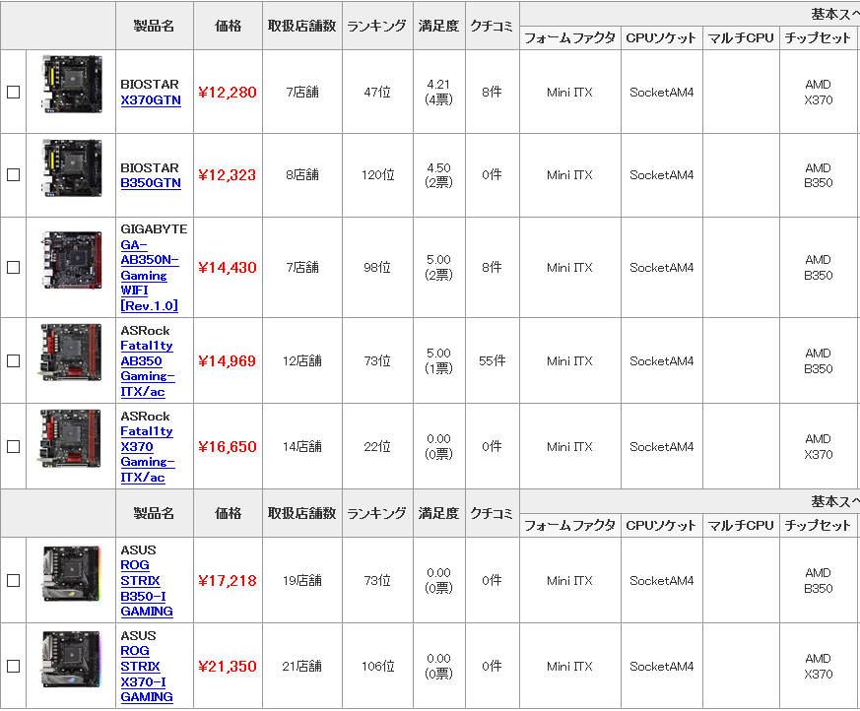Click the top 製品名 column header
860x711 pixels.
154,26
